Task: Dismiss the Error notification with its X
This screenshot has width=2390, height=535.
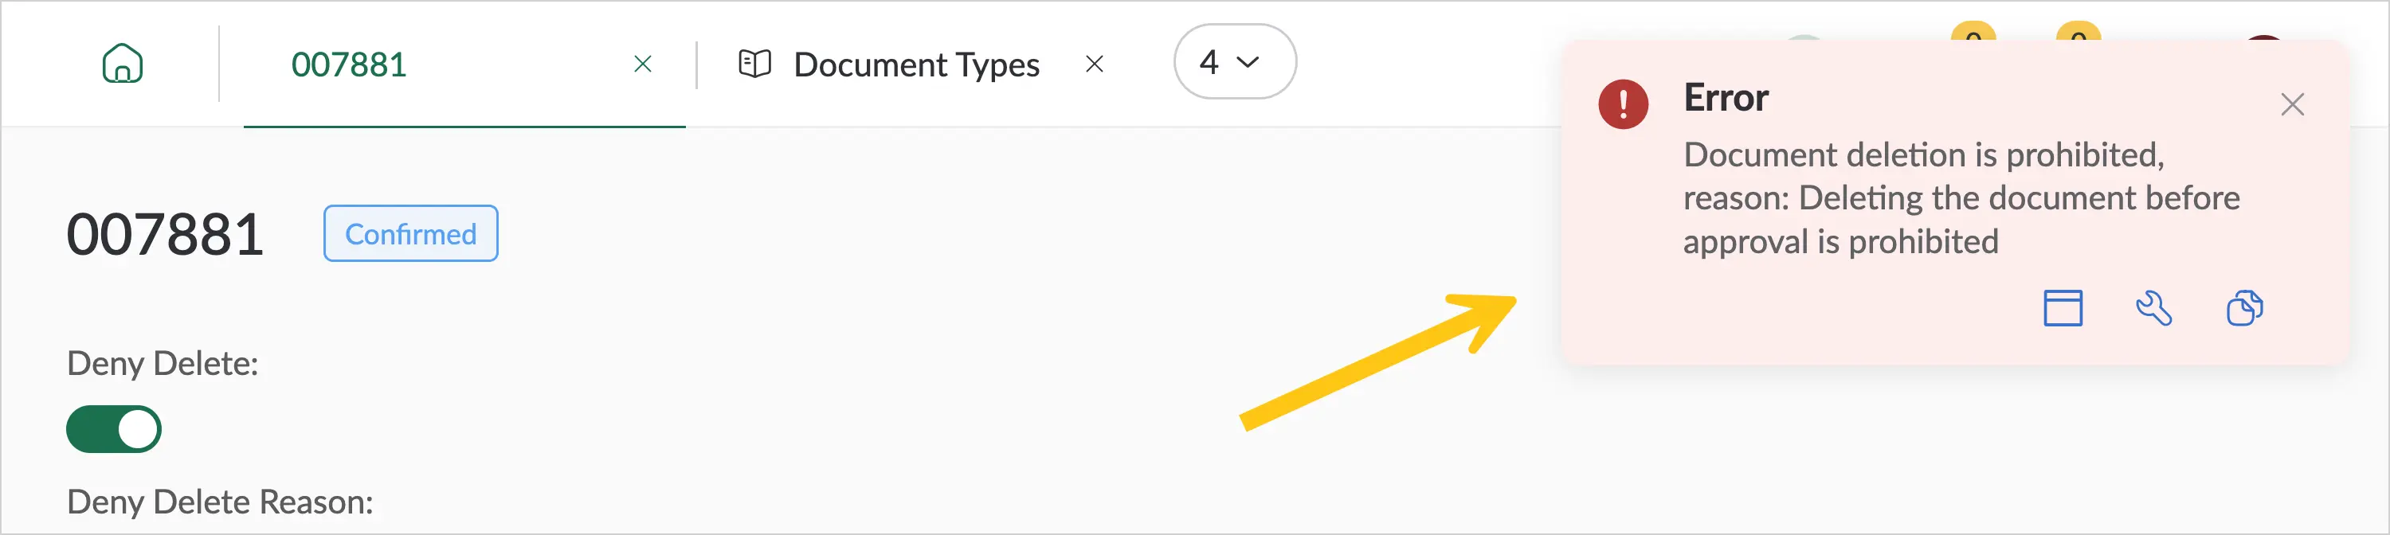Action: [2292, 105]
